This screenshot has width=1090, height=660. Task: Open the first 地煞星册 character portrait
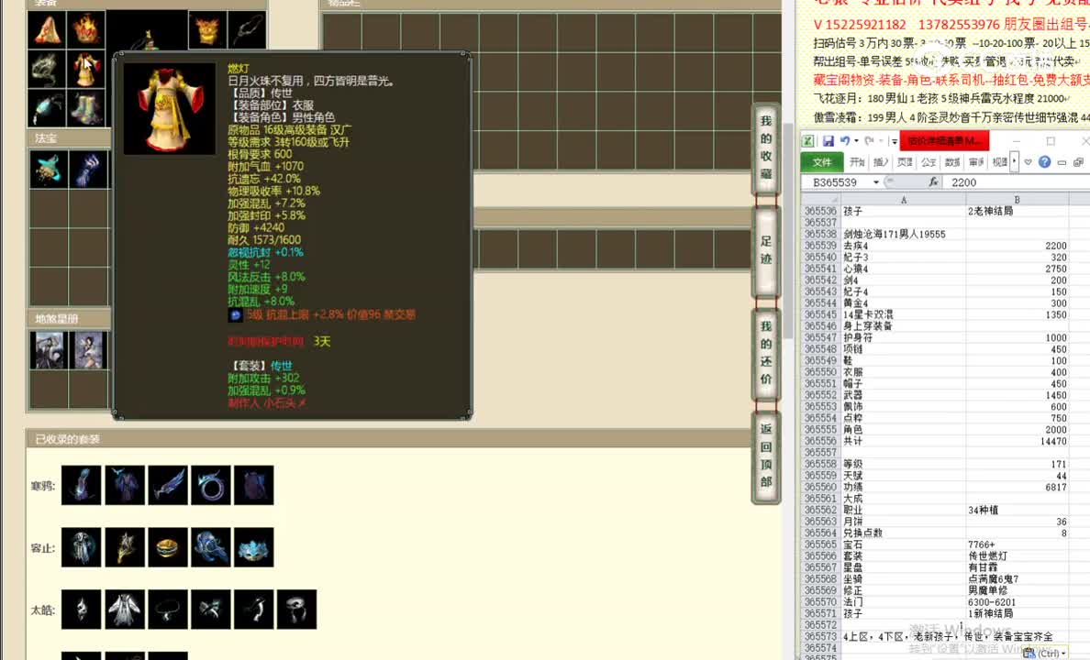pos(49,349)
